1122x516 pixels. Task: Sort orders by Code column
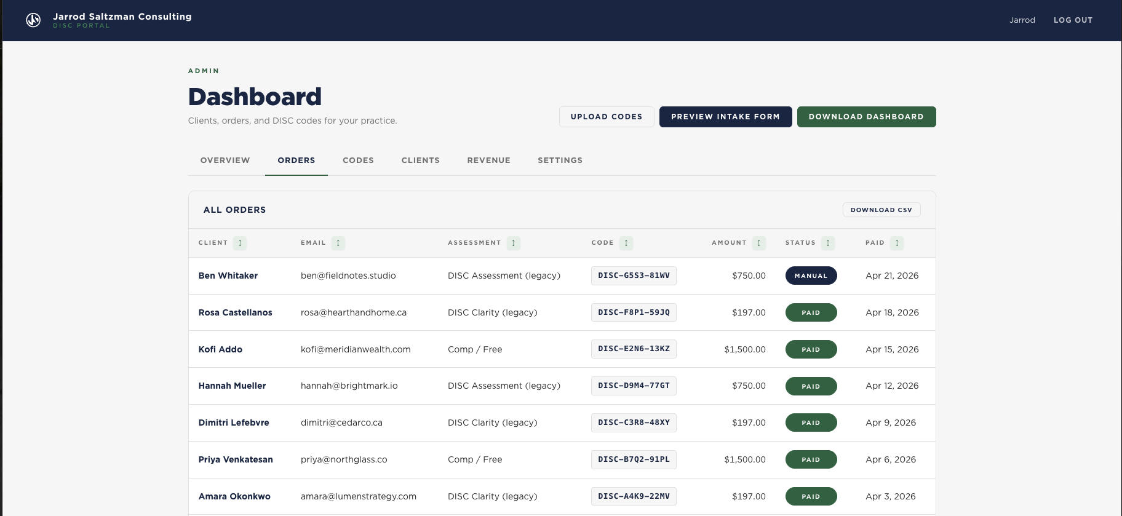pos(626,243)
